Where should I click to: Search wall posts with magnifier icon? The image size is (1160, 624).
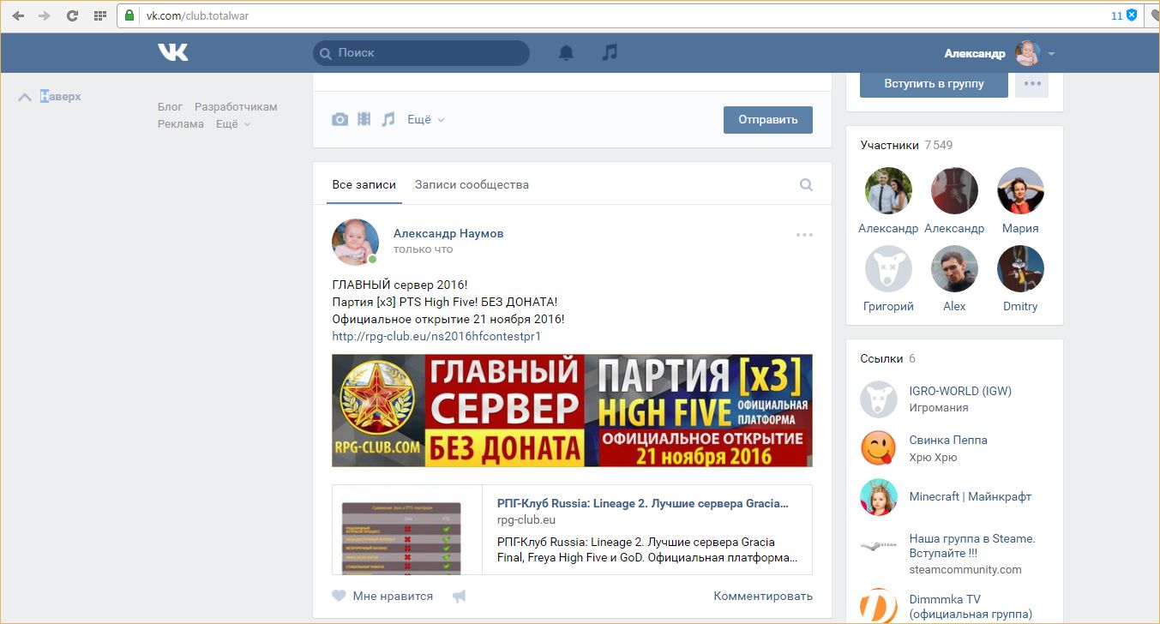(806, 184)
